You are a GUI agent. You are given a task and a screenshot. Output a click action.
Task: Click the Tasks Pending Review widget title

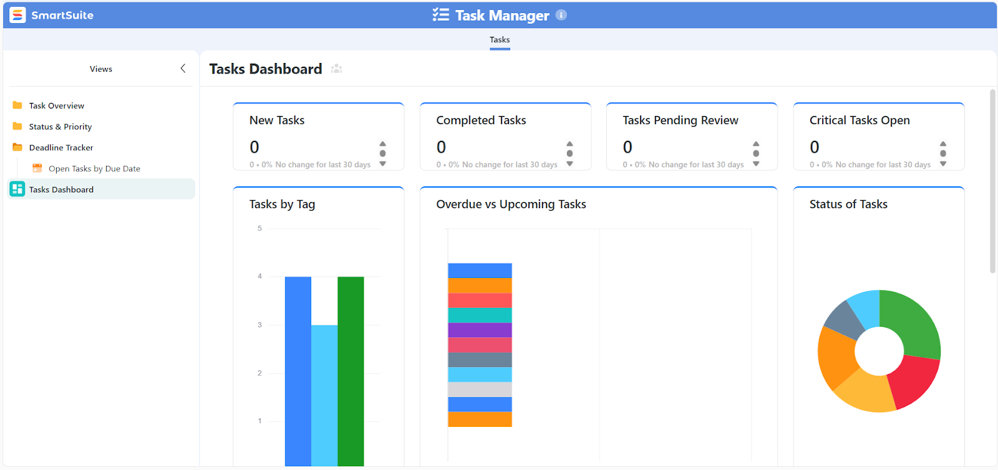[681, 120]
